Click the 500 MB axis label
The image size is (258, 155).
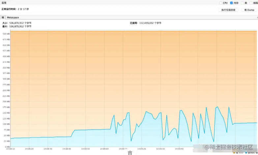[x=6, y=34]
